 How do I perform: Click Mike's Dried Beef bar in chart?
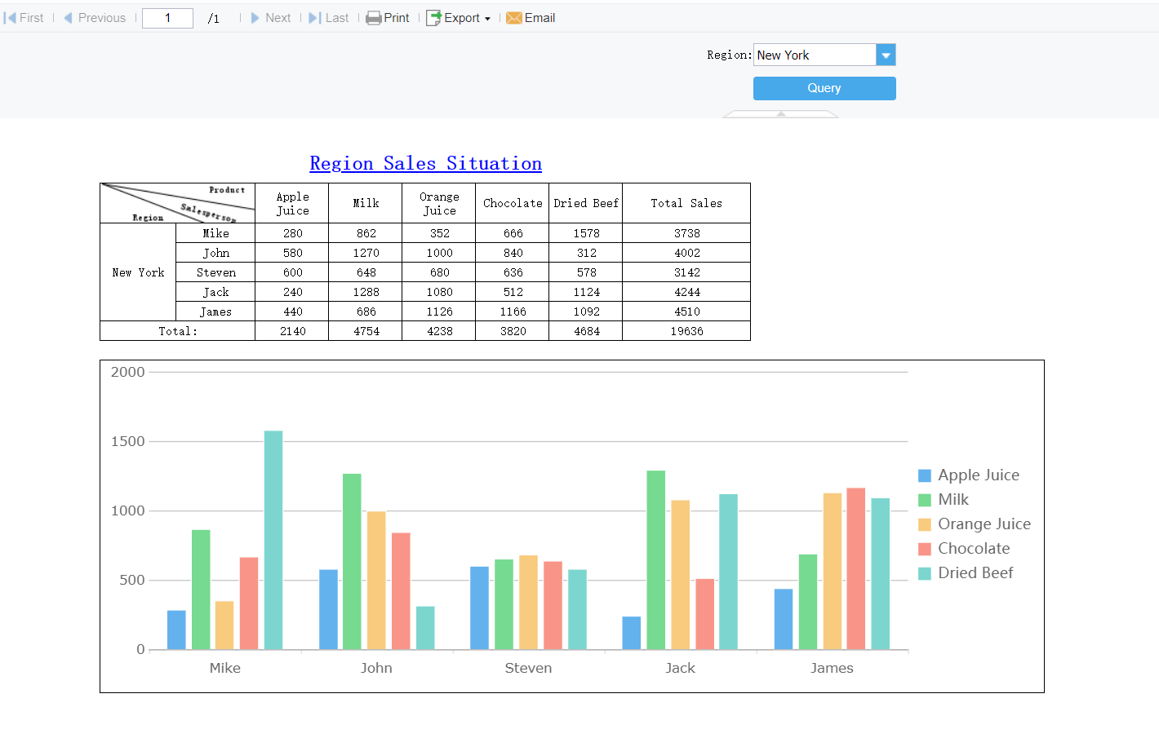(273, 540)
